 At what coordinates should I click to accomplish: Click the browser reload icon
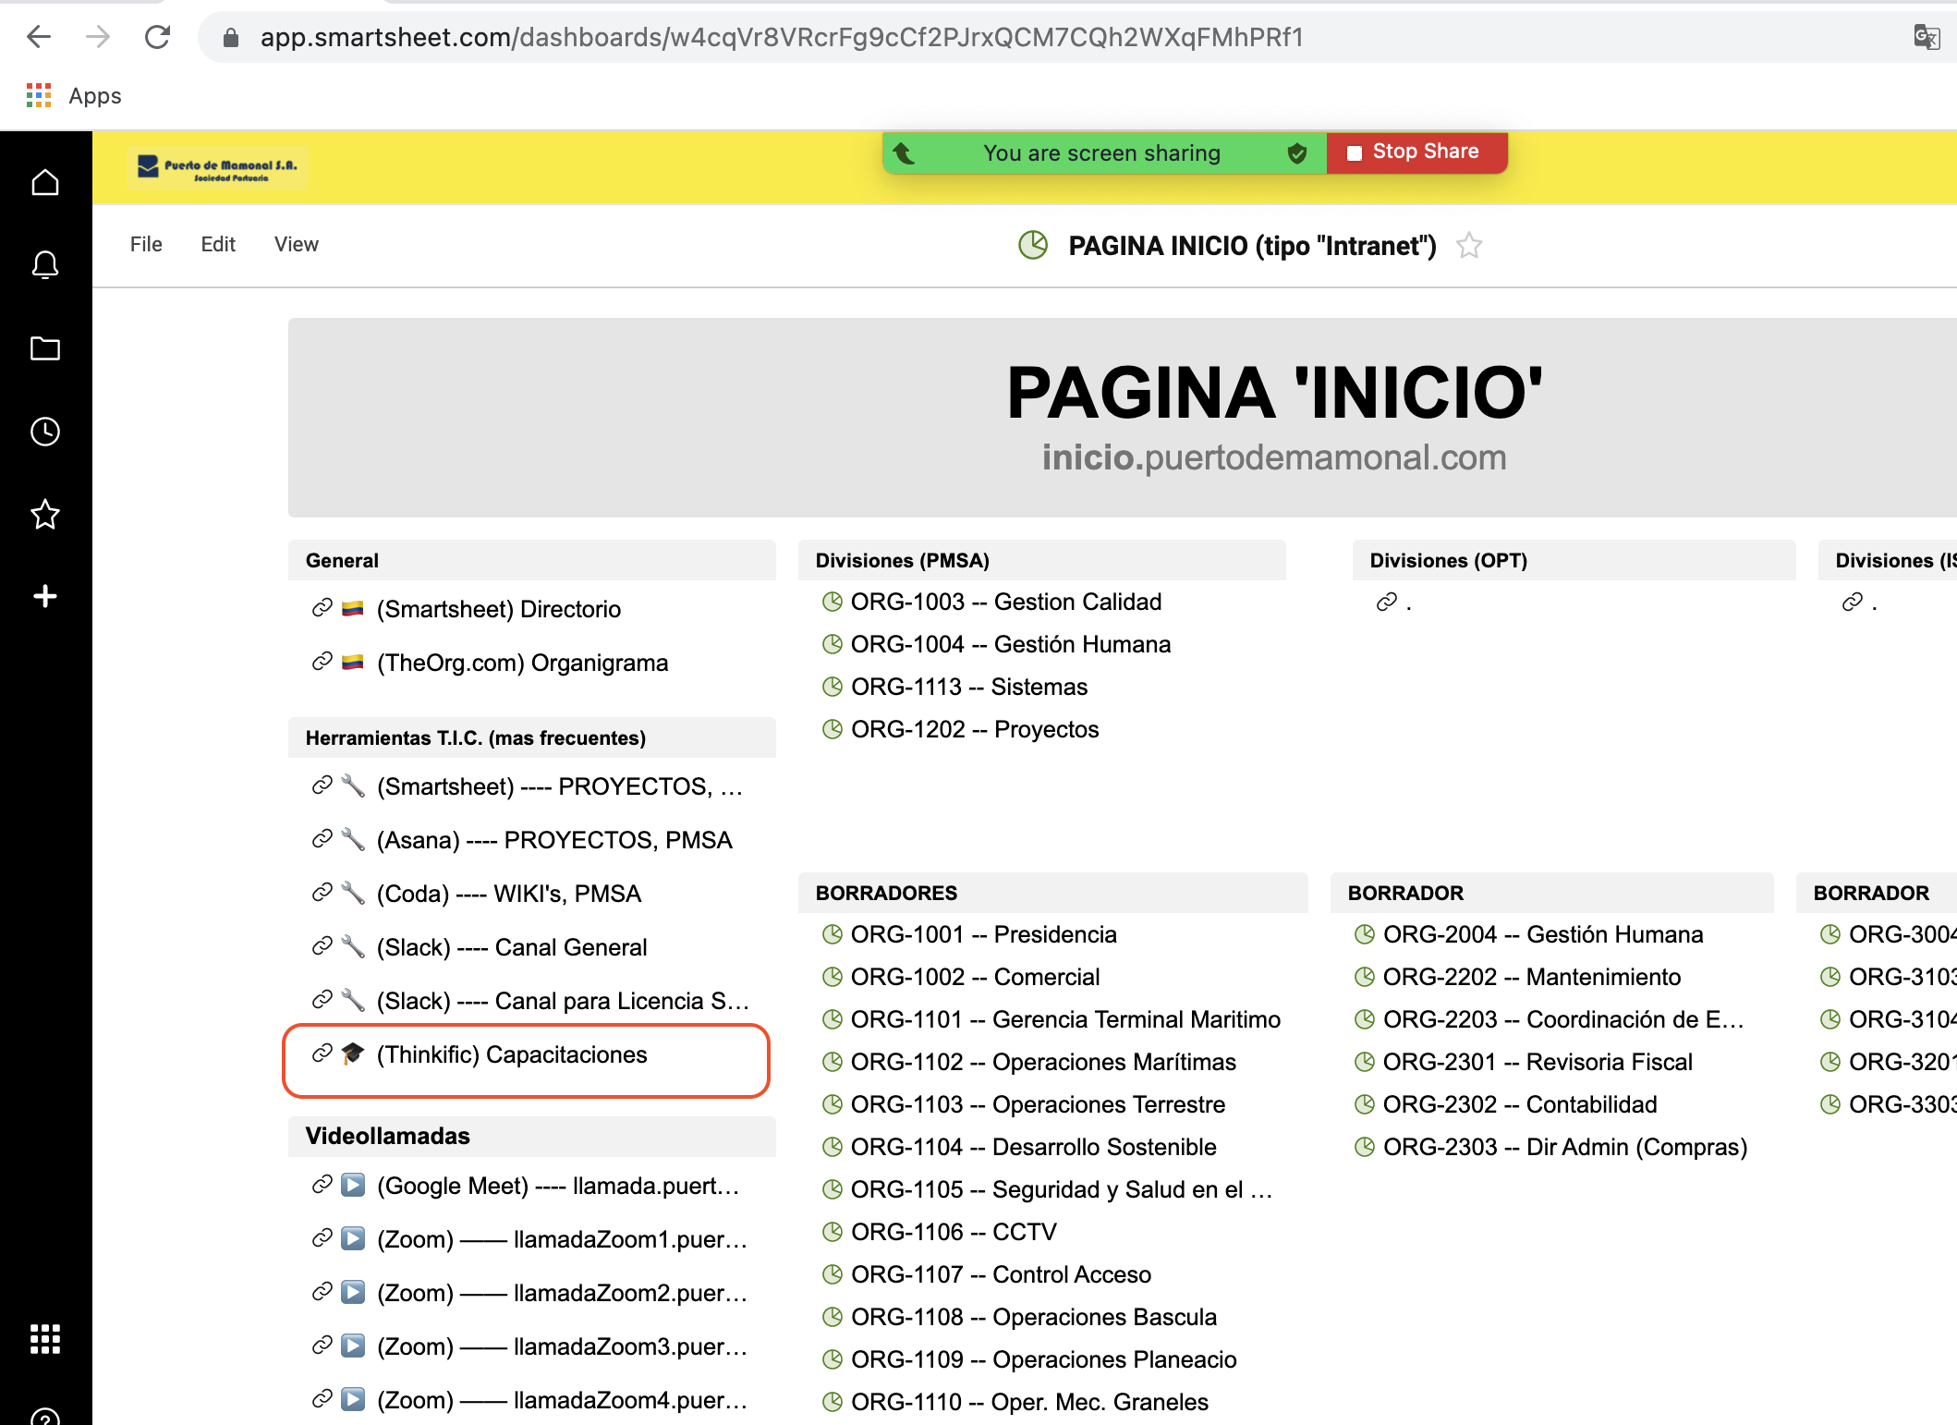(158, 37)
